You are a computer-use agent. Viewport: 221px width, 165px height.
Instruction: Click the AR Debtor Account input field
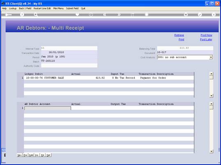pos(48,108)
